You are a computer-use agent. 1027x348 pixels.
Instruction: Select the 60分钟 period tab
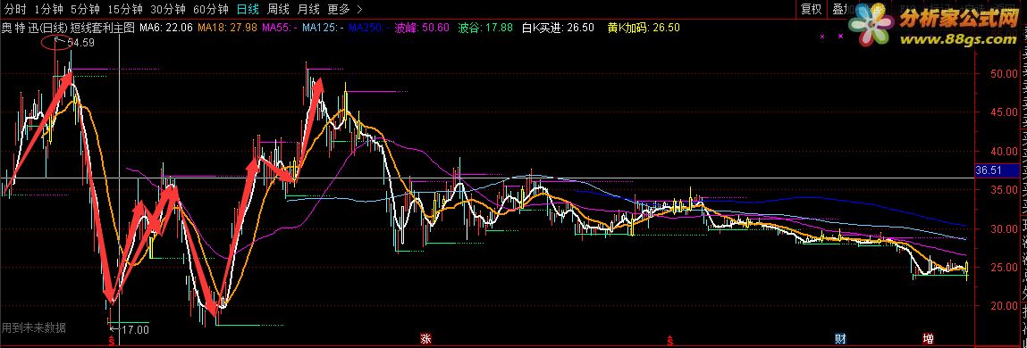[211, 9]
